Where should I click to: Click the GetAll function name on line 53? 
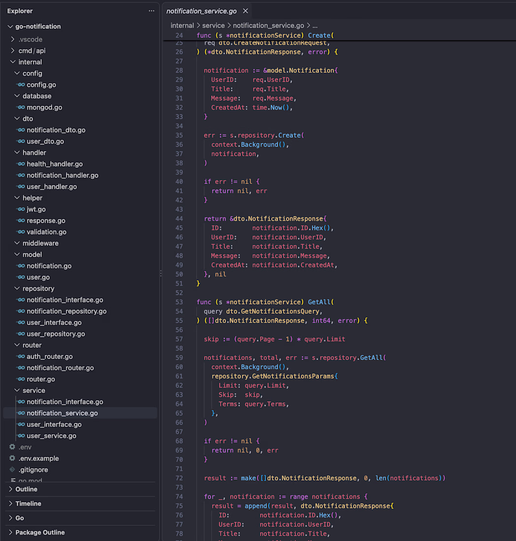coord(319,302)
